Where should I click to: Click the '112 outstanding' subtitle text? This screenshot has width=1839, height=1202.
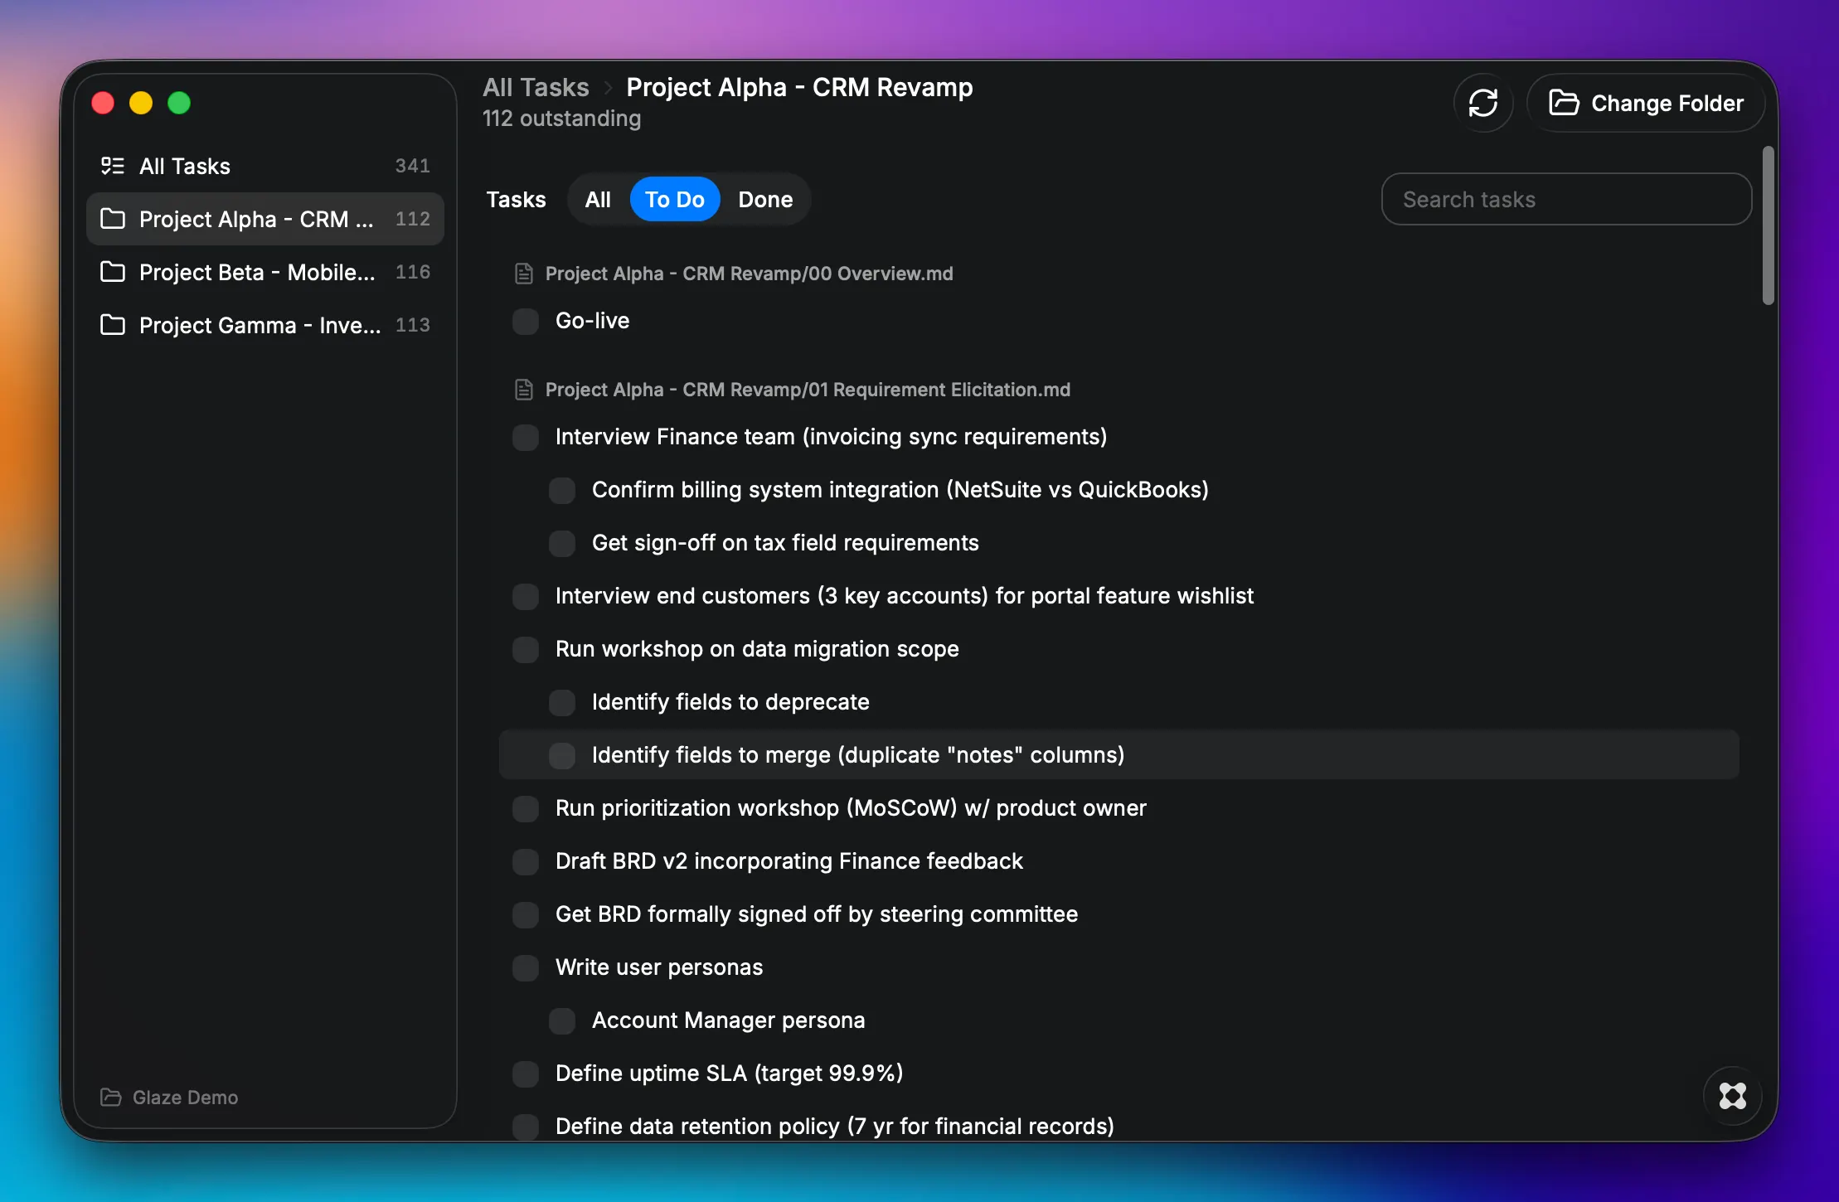[561, 119]
